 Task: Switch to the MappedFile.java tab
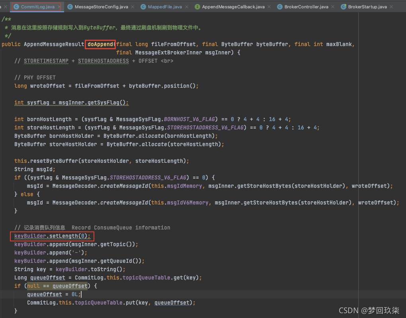click(165, 7)
